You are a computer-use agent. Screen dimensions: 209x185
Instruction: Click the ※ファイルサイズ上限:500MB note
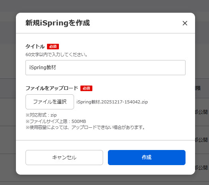[56, 121]
